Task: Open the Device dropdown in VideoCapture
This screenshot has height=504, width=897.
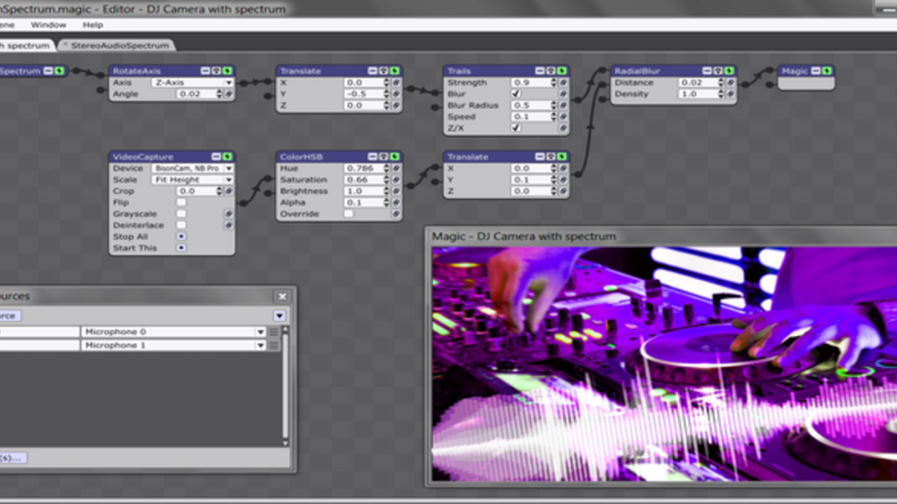Action: pos(229,168)
